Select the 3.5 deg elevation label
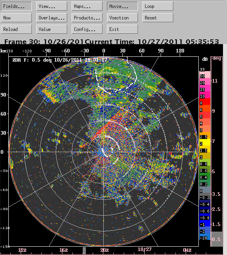Screen dimensions: 227x255 pos(216,194)
